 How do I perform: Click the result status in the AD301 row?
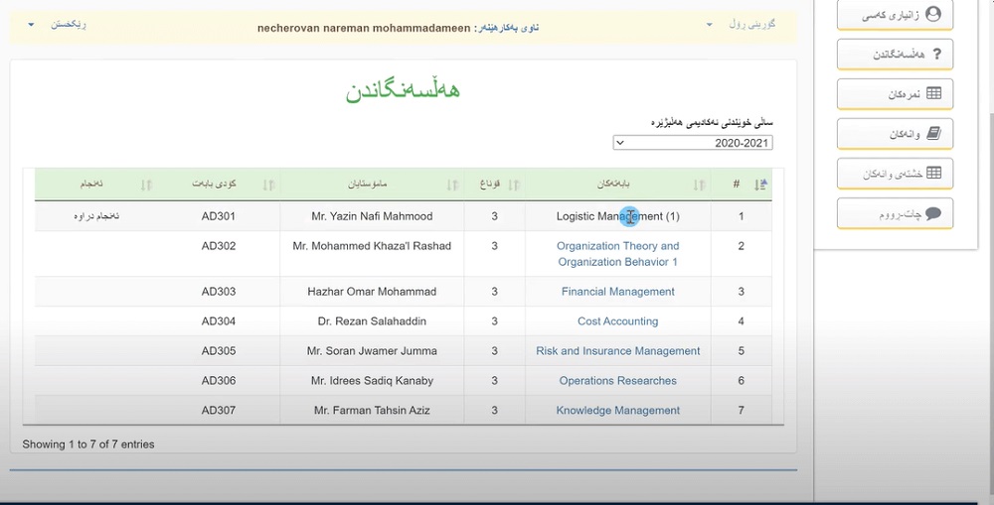(x=96, y=216)
